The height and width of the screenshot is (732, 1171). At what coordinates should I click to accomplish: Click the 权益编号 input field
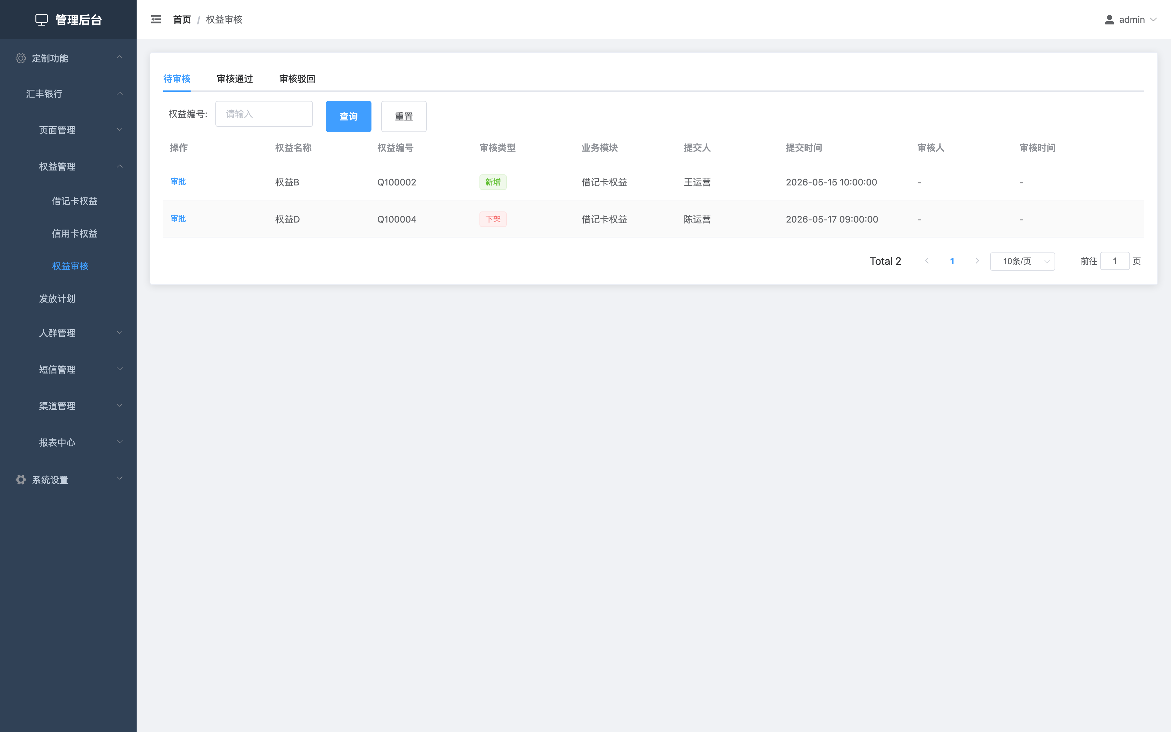(264, 114)
